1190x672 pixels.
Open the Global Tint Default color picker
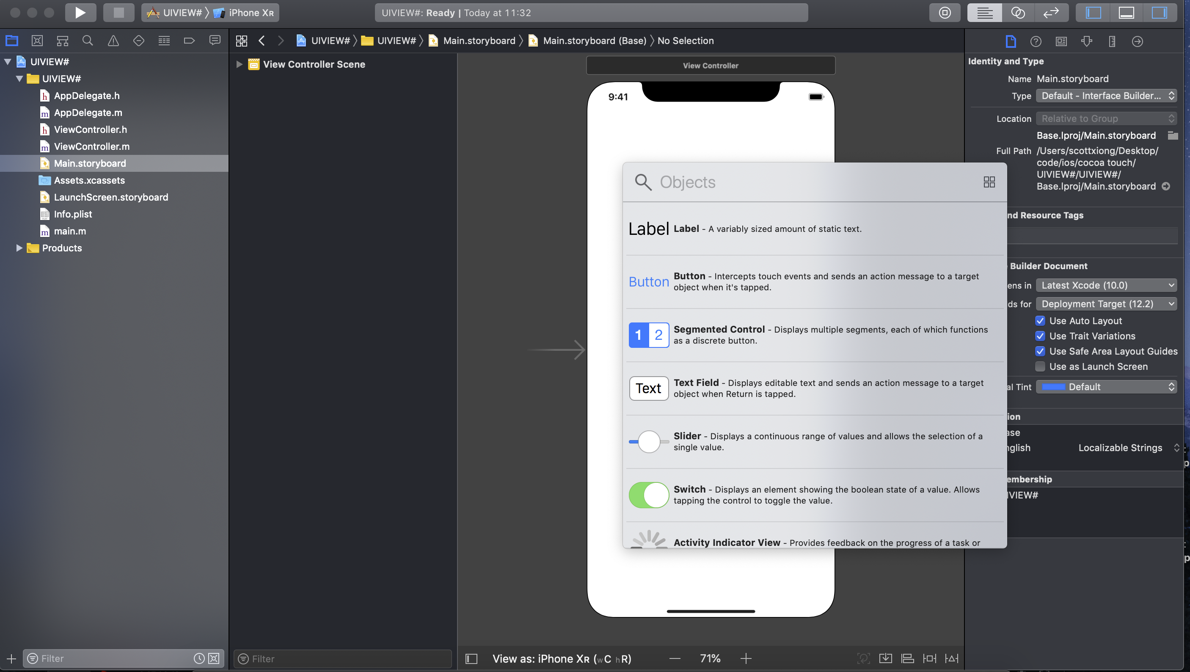click(x=1106, y=387)
